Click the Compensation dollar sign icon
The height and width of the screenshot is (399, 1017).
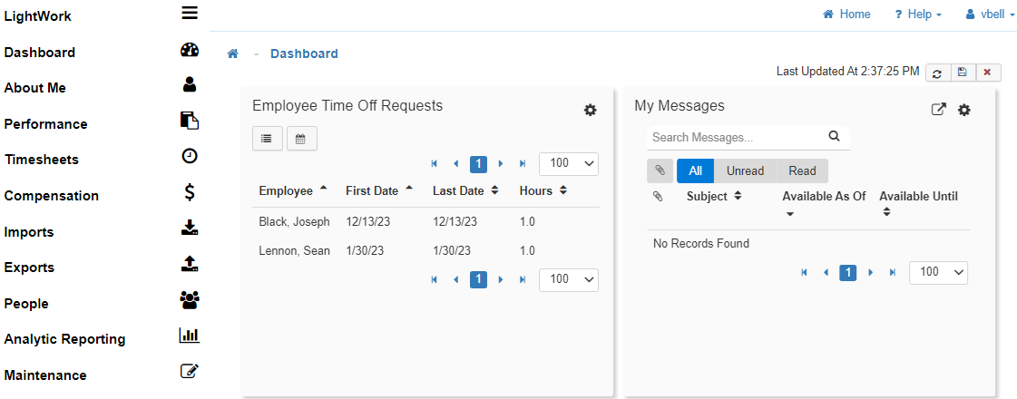pos(190,192)
